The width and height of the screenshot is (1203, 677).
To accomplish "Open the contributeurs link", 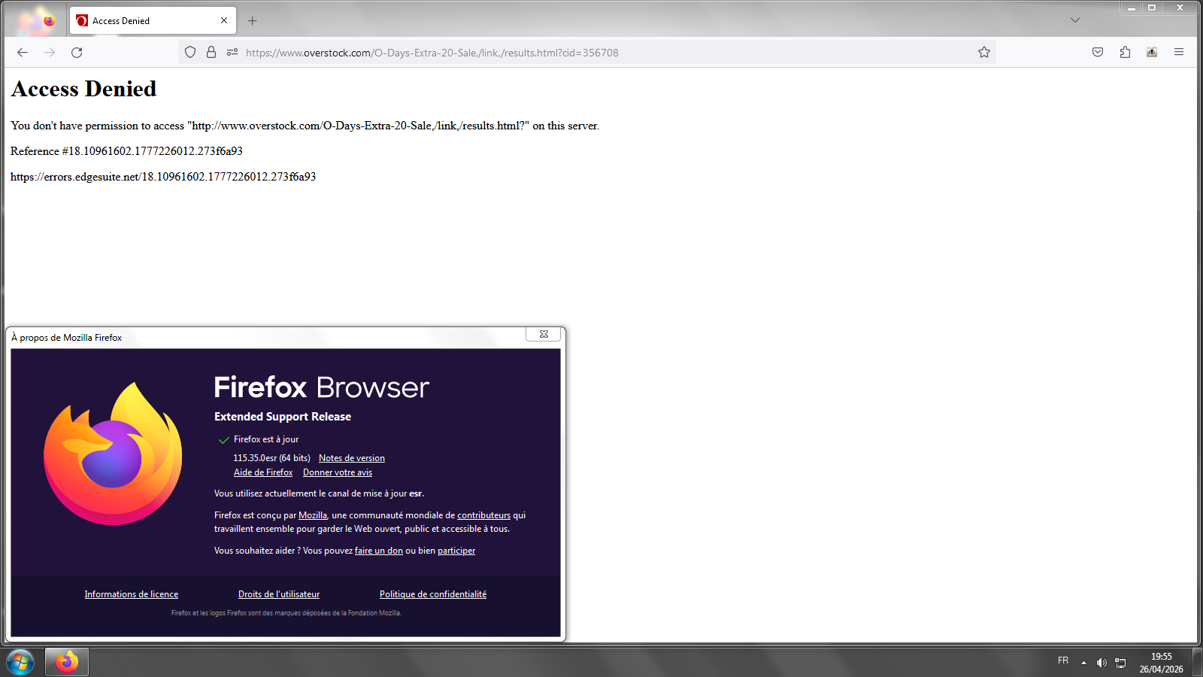I will pos(483,515).
